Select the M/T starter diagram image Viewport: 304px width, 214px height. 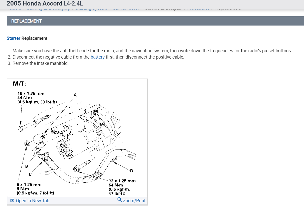coord(77,138)
